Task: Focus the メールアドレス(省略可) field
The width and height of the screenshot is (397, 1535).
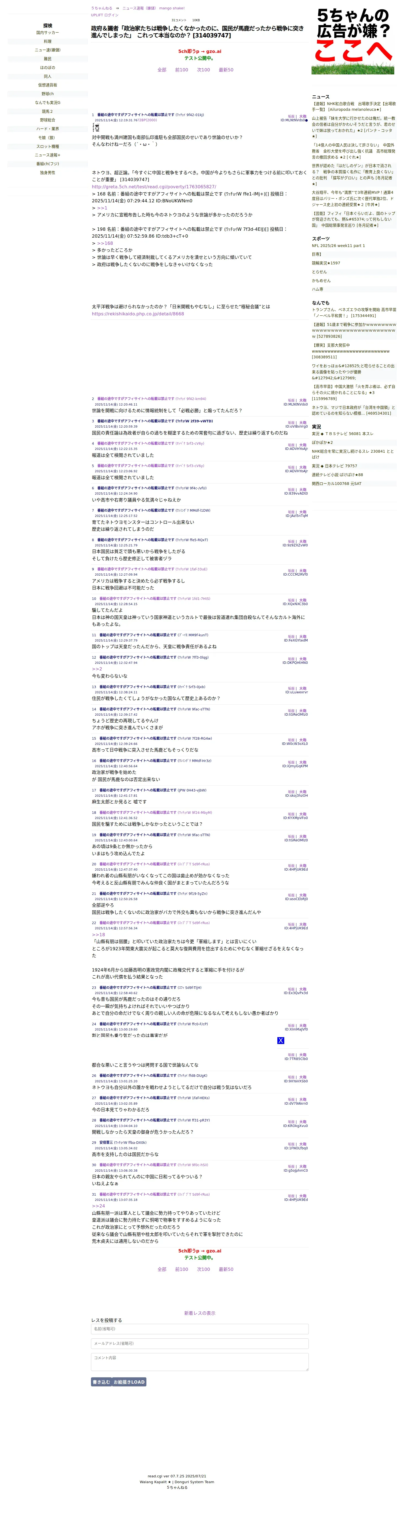Action: (200, 1344)
